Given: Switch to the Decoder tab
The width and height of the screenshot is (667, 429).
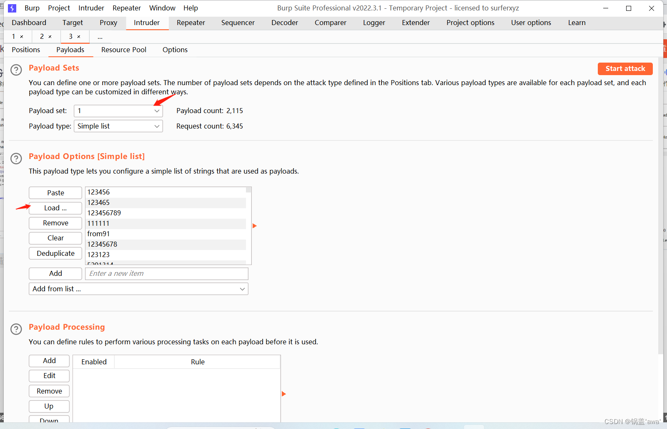Looking at the screenshot, I should point(285,23).
